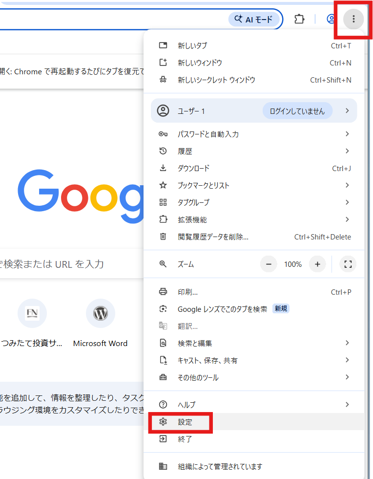Click the help question mark icon
This screenshot has height=479, width=373.
coord(163,405)
